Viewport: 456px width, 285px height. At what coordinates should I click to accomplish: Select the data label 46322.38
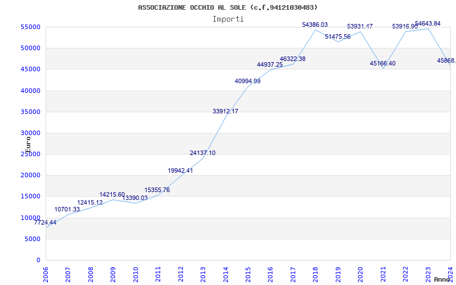(x=292, y=59)
